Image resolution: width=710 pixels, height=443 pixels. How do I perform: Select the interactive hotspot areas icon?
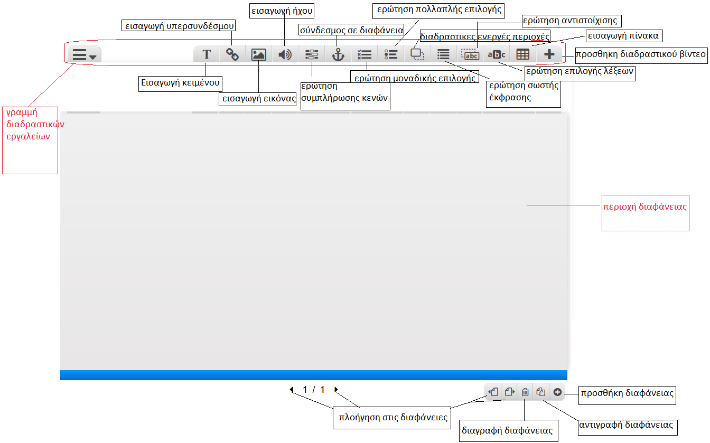click(417, 54)
